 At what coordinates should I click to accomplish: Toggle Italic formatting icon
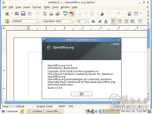pos(100,21)
